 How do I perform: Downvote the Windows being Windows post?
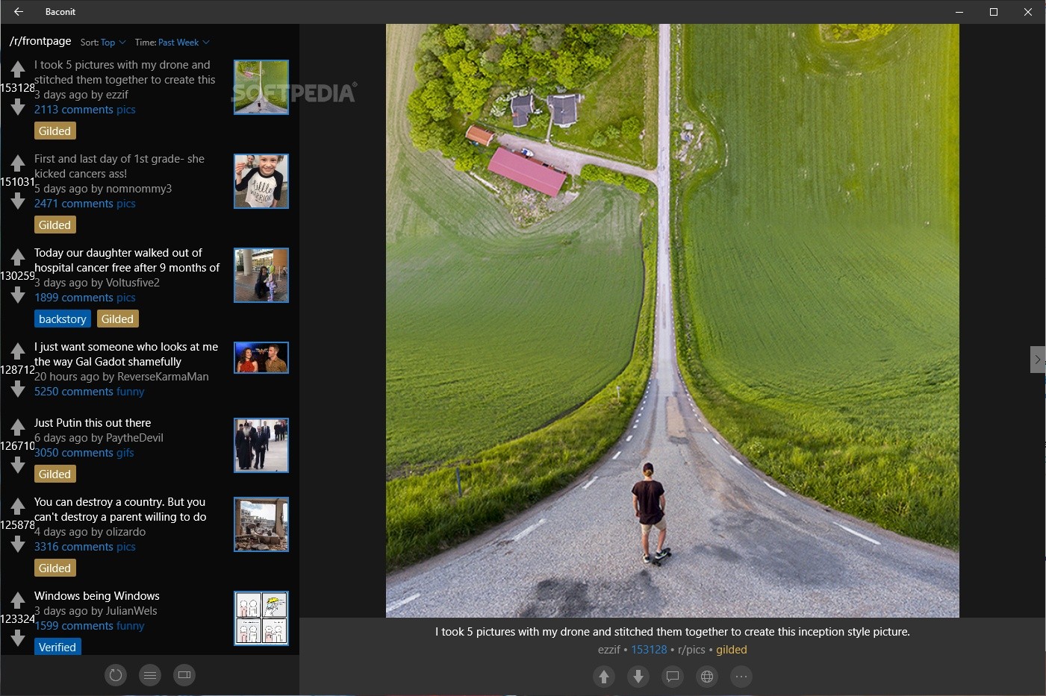(x=18, y=639)
